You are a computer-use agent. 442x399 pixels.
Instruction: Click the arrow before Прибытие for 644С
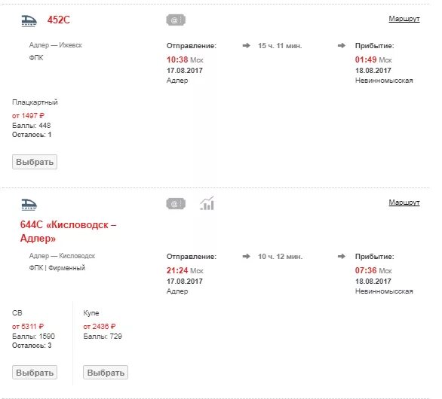pyautogui.click(x=342, y=257)
